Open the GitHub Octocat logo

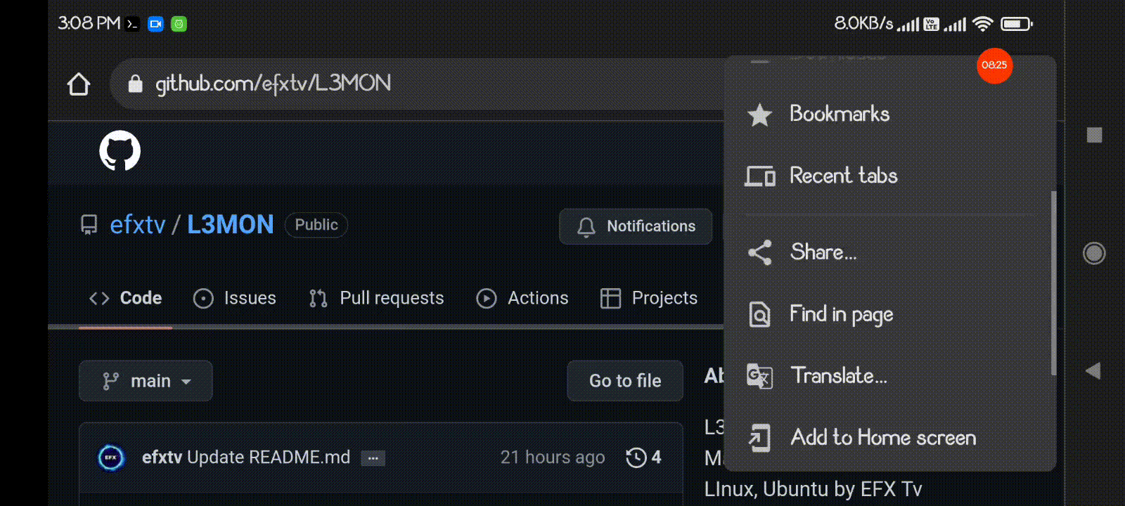[x=120, y=150]
